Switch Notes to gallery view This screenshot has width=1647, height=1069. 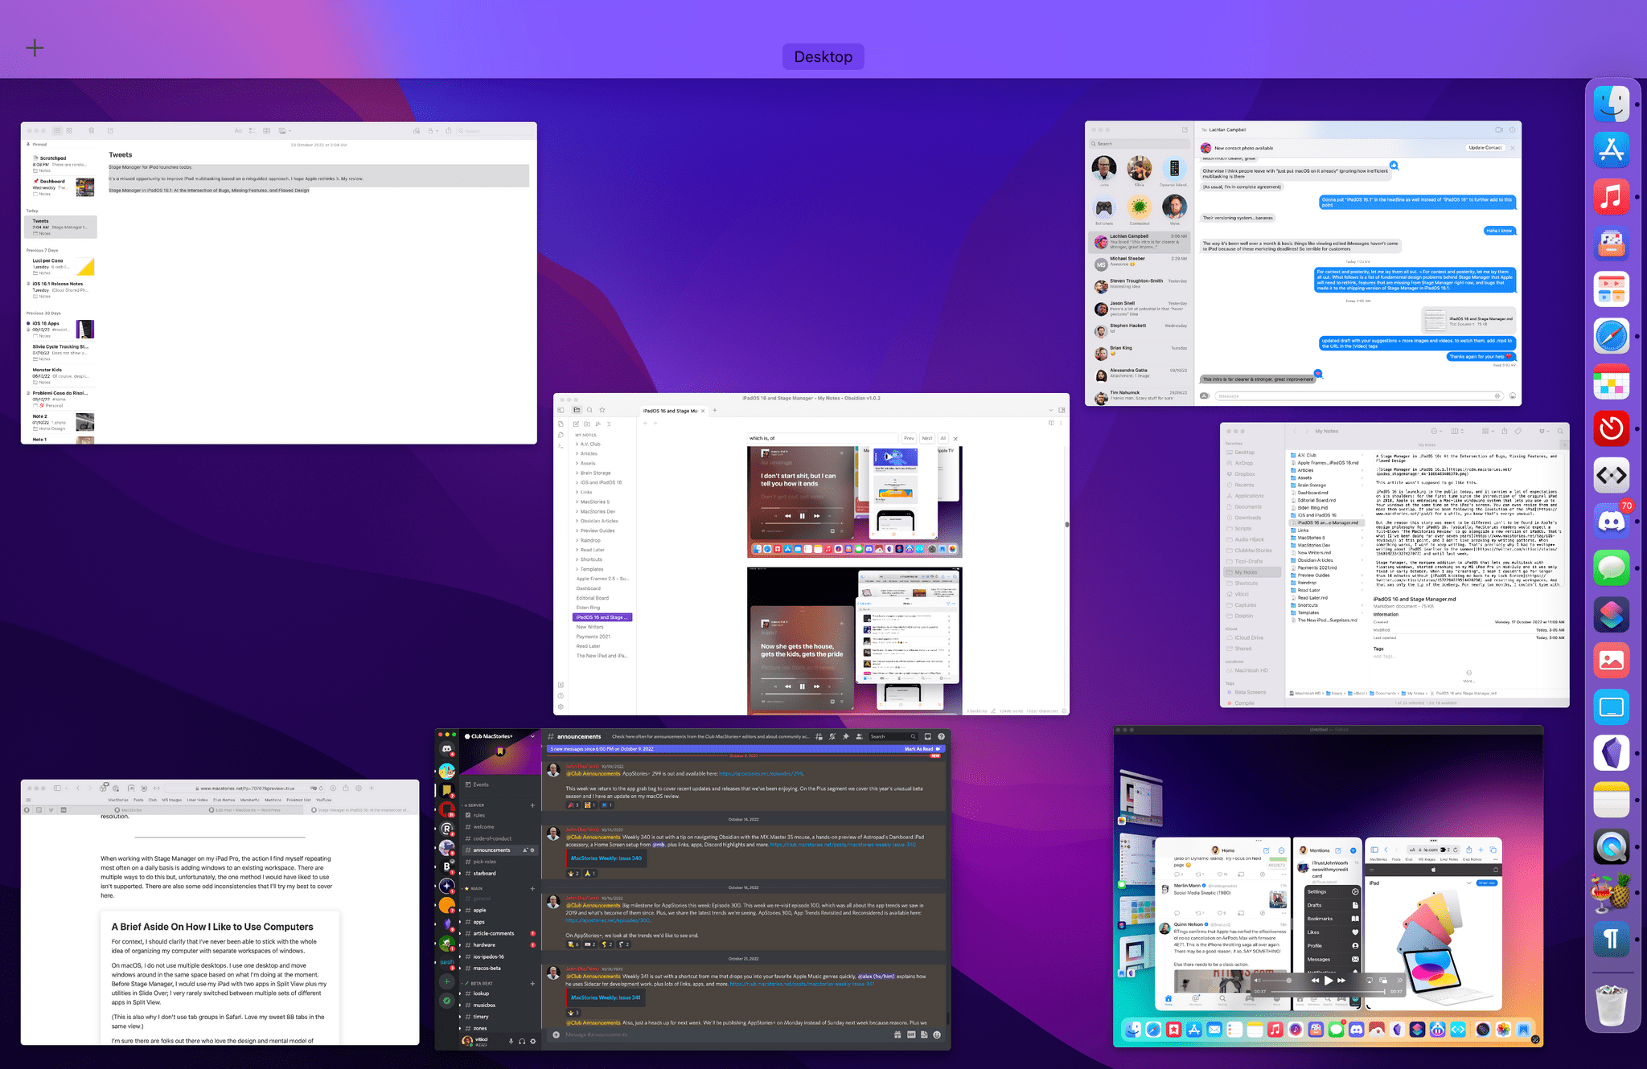click(x=69, y=130)
